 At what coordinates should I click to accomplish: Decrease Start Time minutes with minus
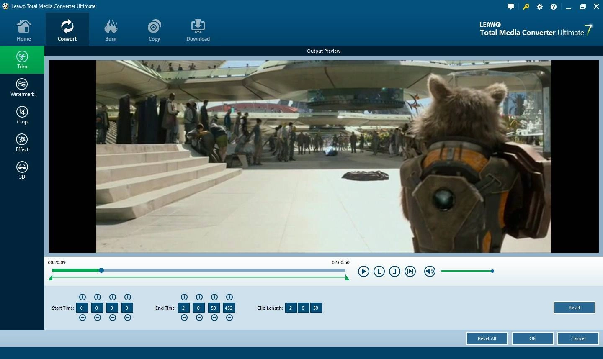(98, 318)
